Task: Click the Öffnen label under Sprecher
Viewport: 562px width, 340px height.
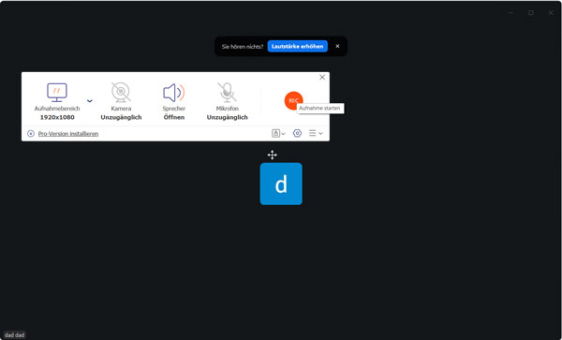Action: click(174, 117)
